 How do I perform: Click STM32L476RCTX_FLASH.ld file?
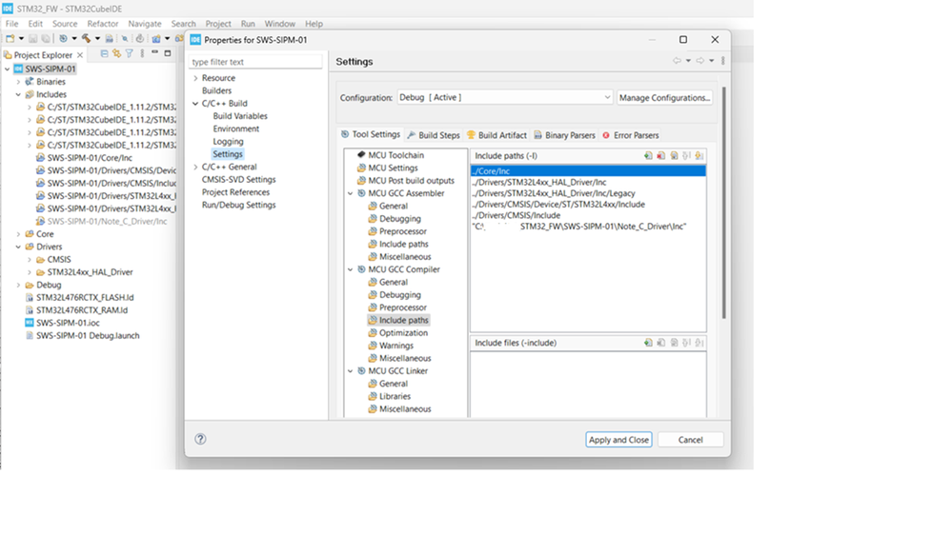pyautogui.click(x=85, y=297)
